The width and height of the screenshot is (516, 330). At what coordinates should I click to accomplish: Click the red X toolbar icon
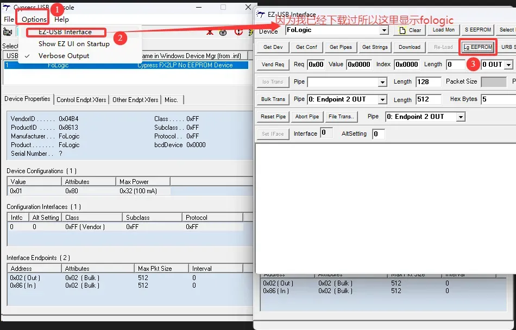tap(210, 32)
